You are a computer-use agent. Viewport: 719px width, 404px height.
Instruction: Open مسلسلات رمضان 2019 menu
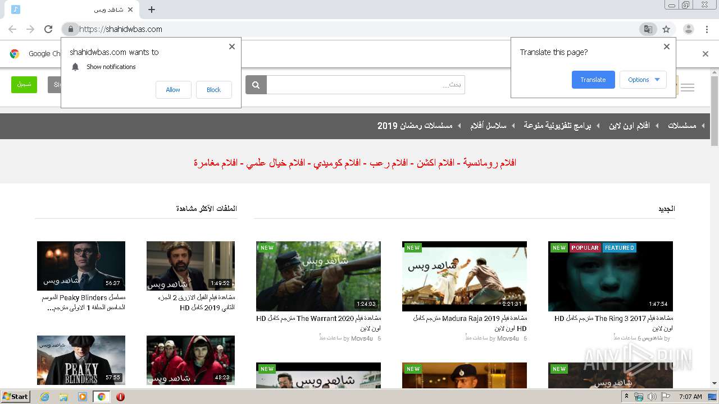[415, 126]
